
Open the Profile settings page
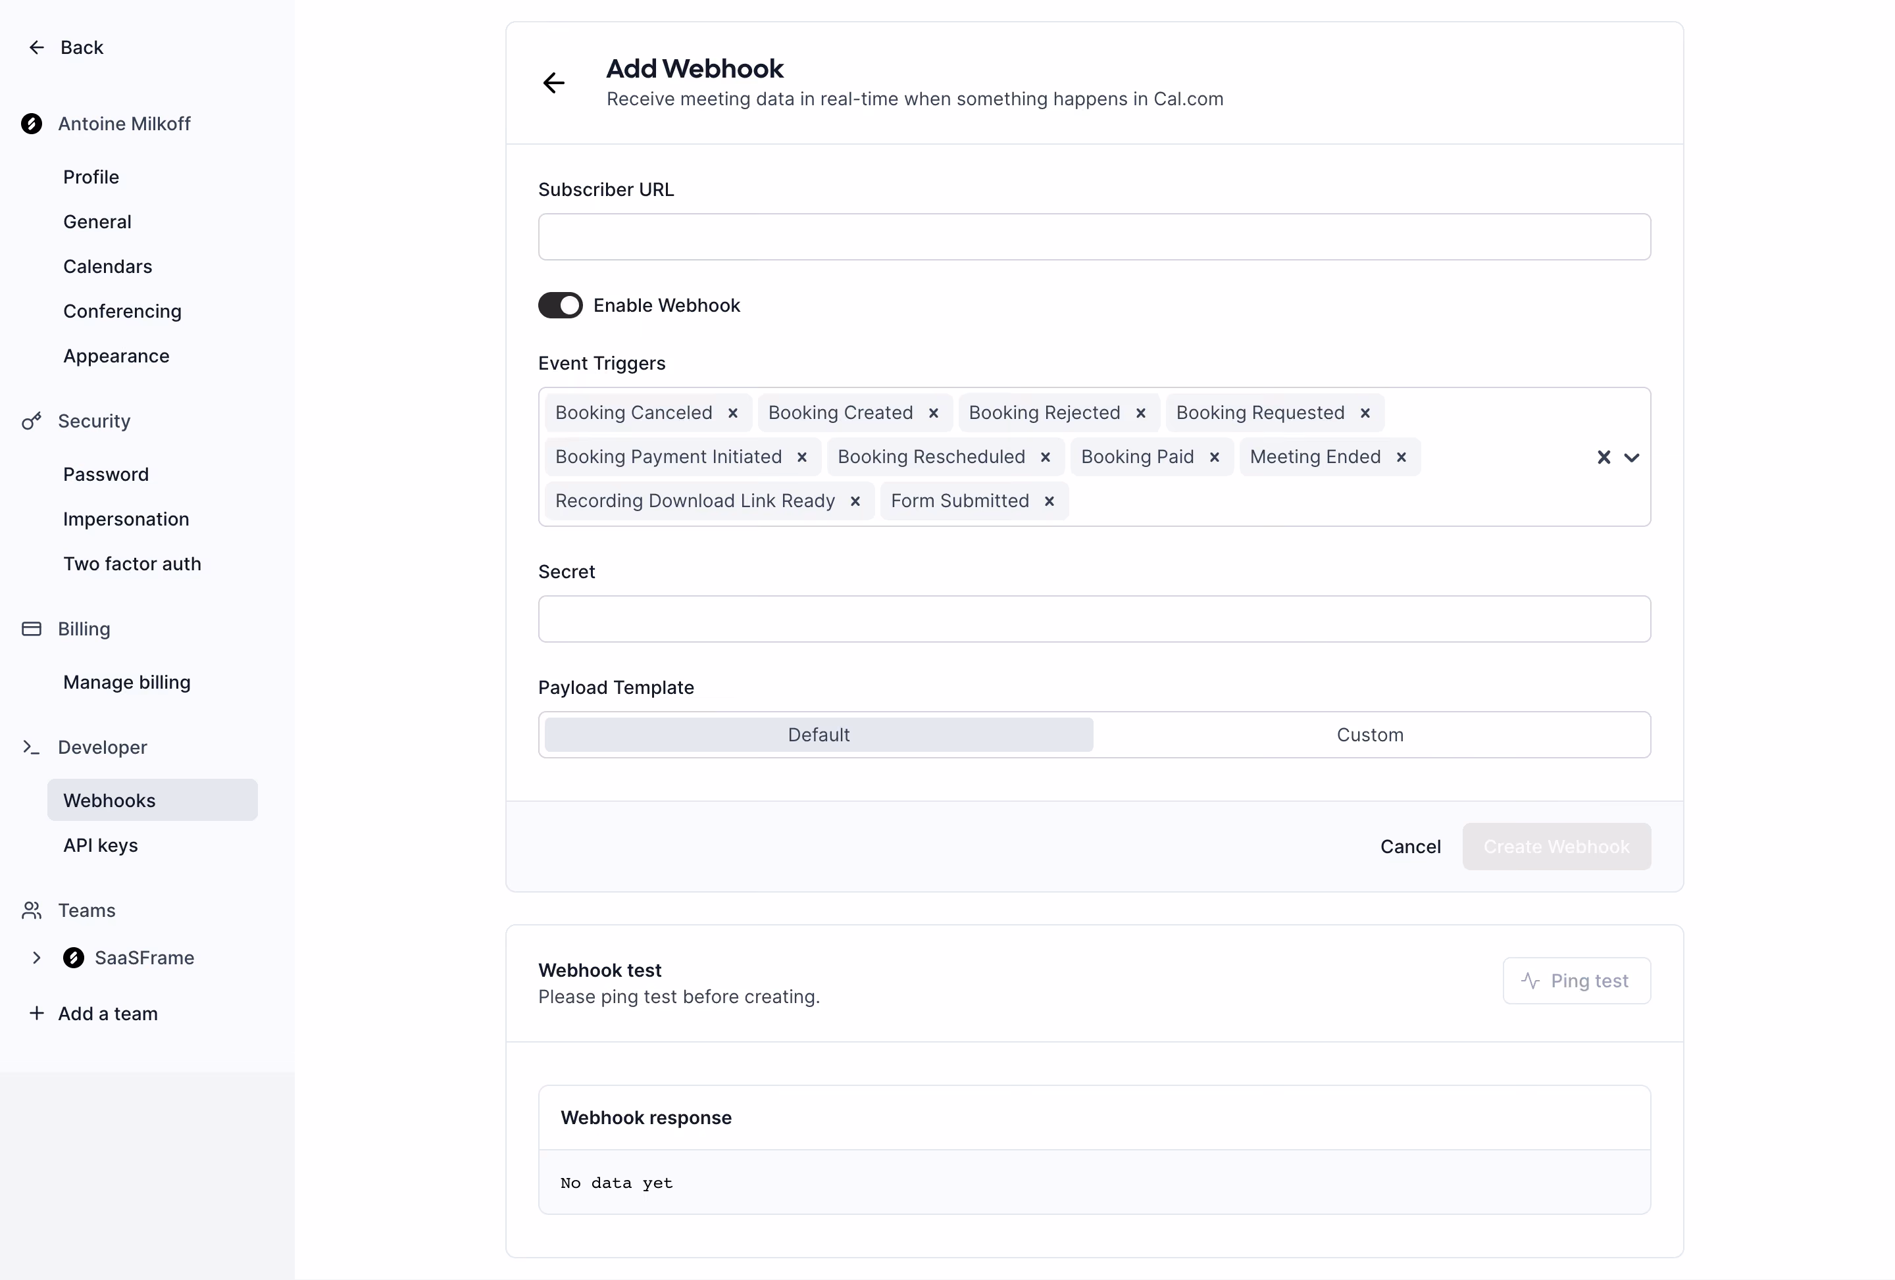[x=91, y=177]
